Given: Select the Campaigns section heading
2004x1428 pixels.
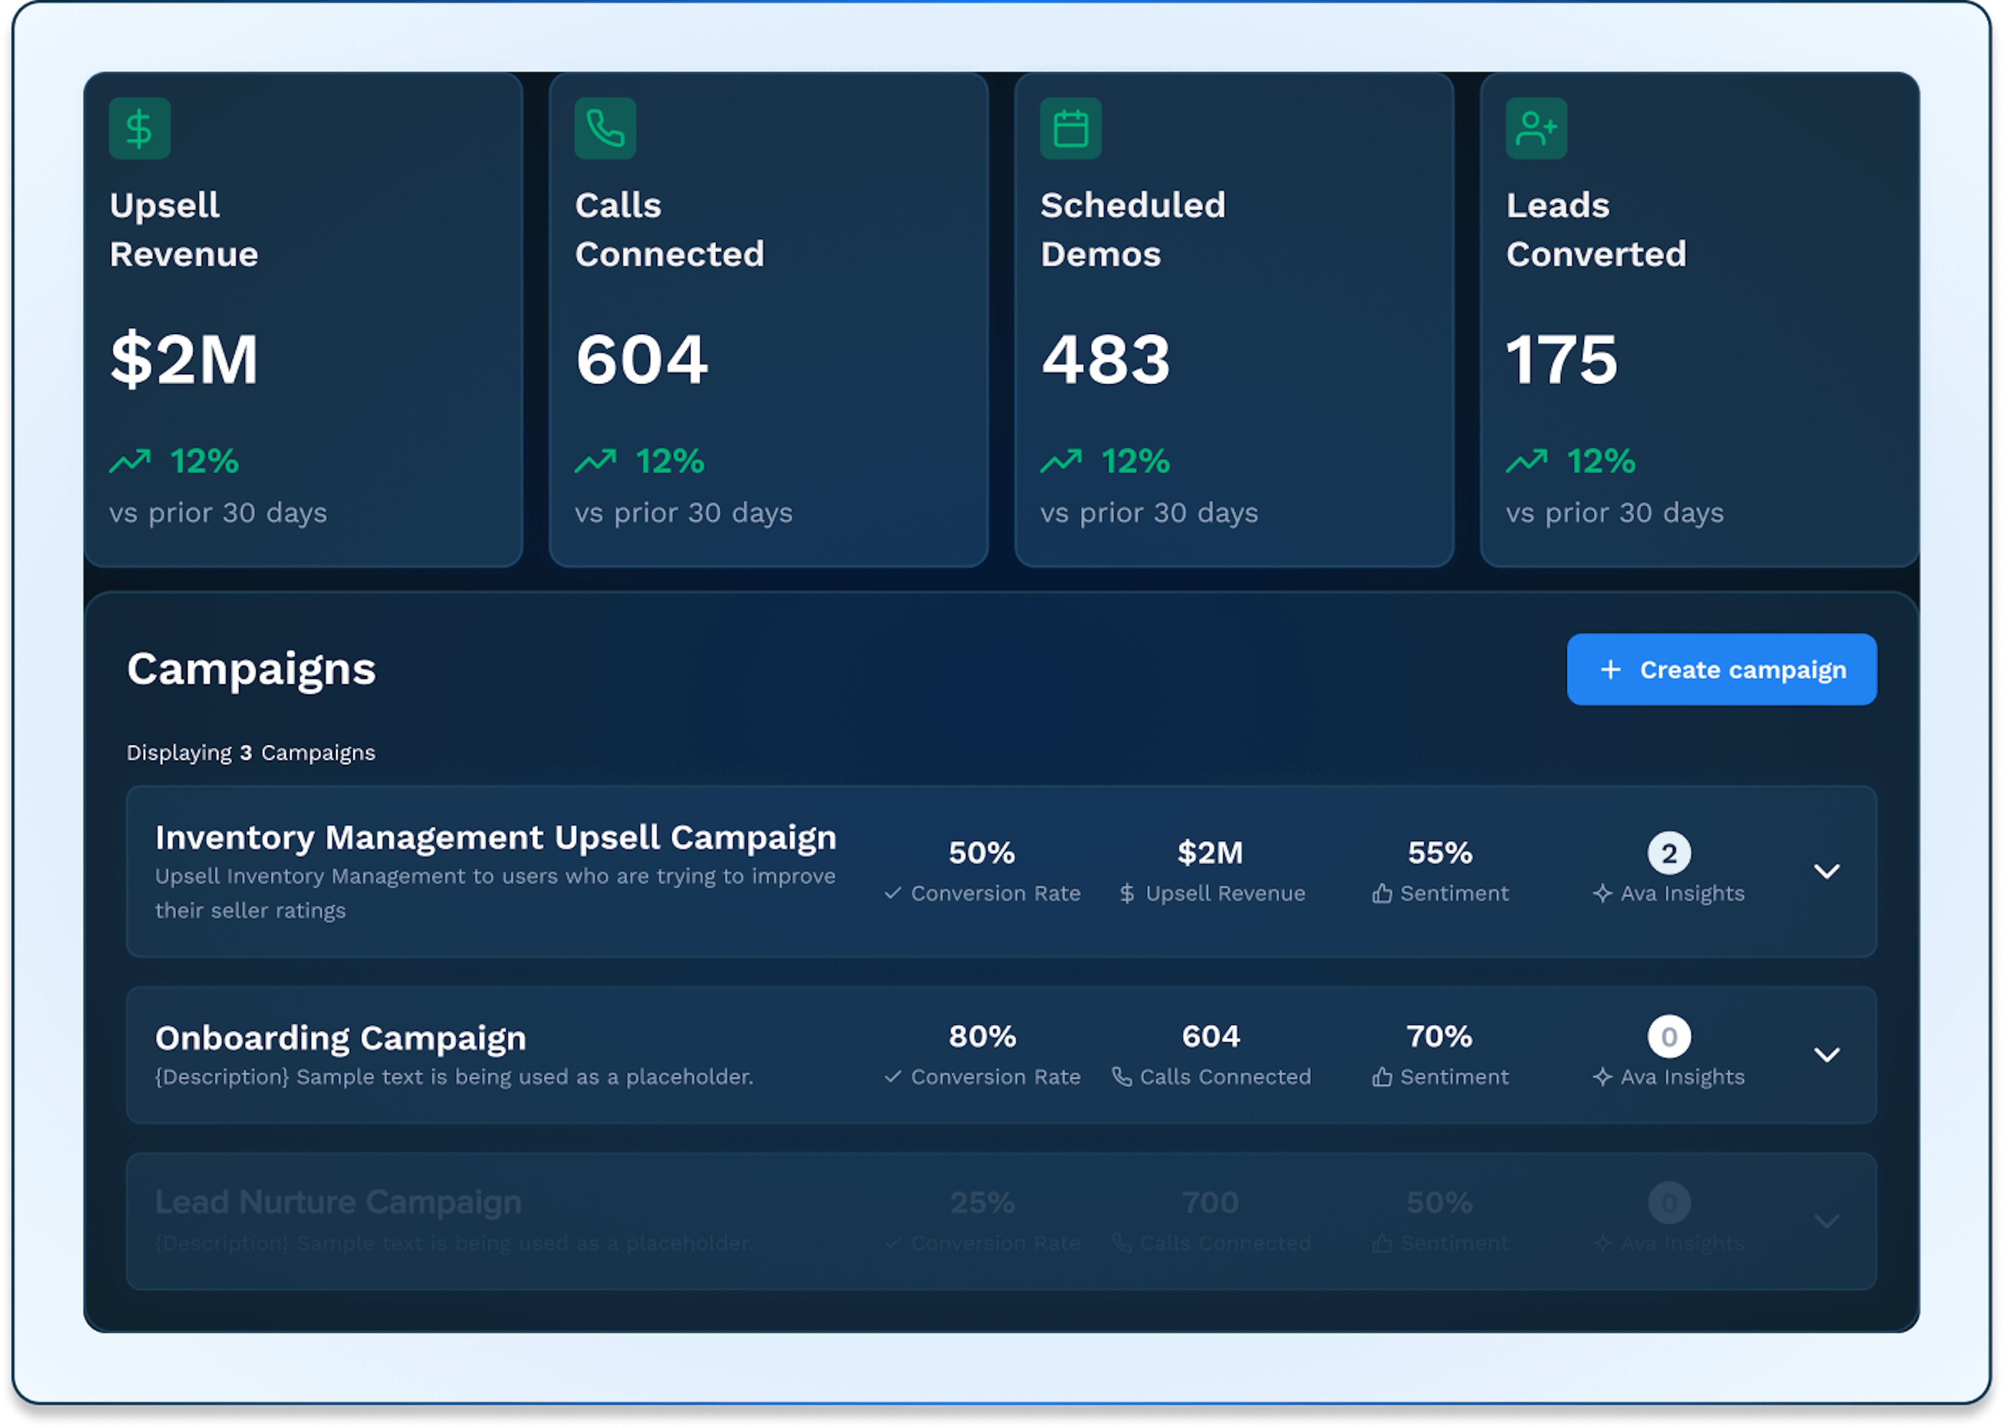Looking at the screenshot, I should [250, 668].
